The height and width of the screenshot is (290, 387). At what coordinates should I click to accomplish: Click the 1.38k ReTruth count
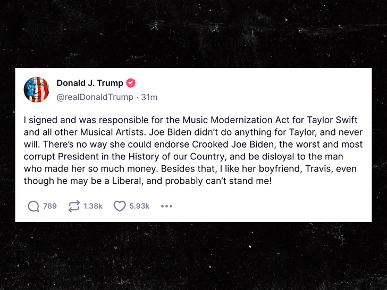click(x=93, y=206)
